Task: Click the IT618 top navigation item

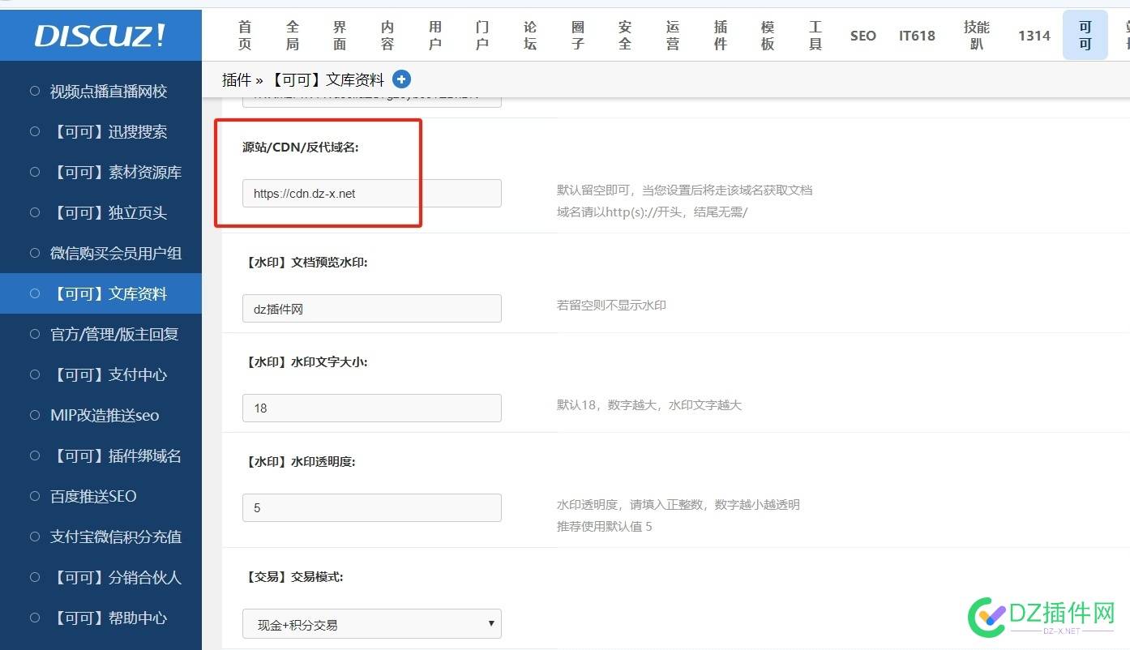Action: tap(916, 35)
